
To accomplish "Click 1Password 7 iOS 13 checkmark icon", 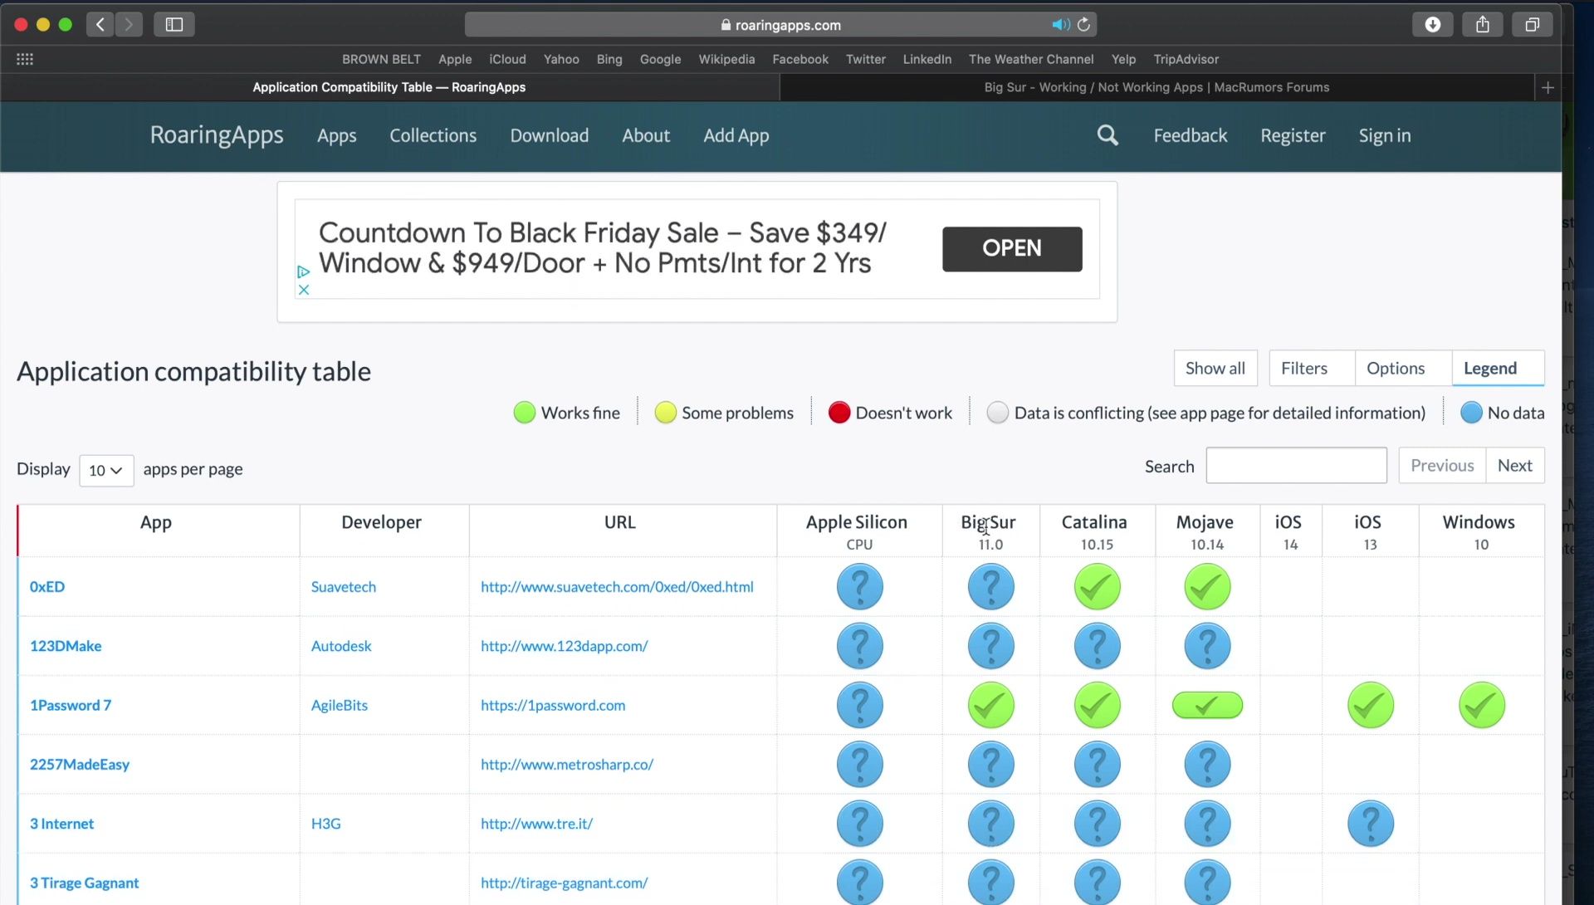I will pyautogui.click(x=1370, y=706).
